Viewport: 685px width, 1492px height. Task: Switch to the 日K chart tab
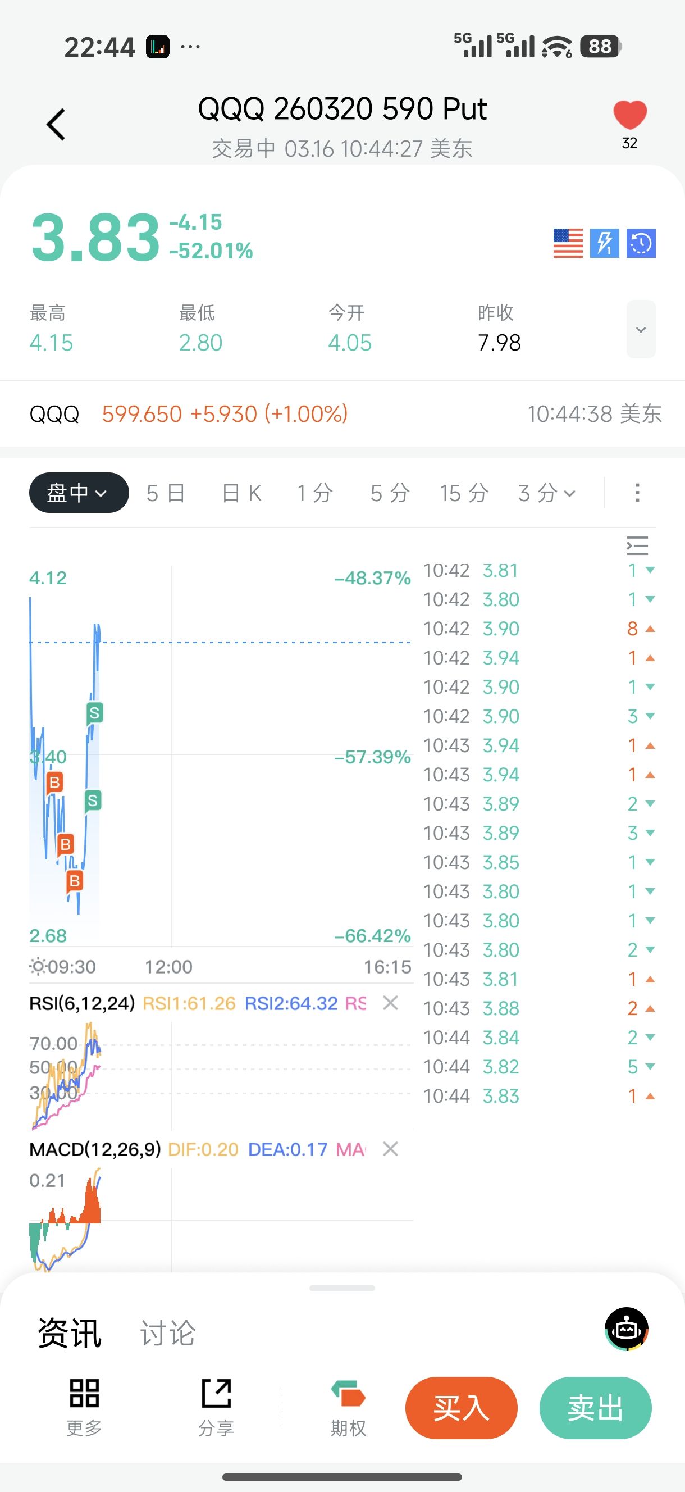242,493
